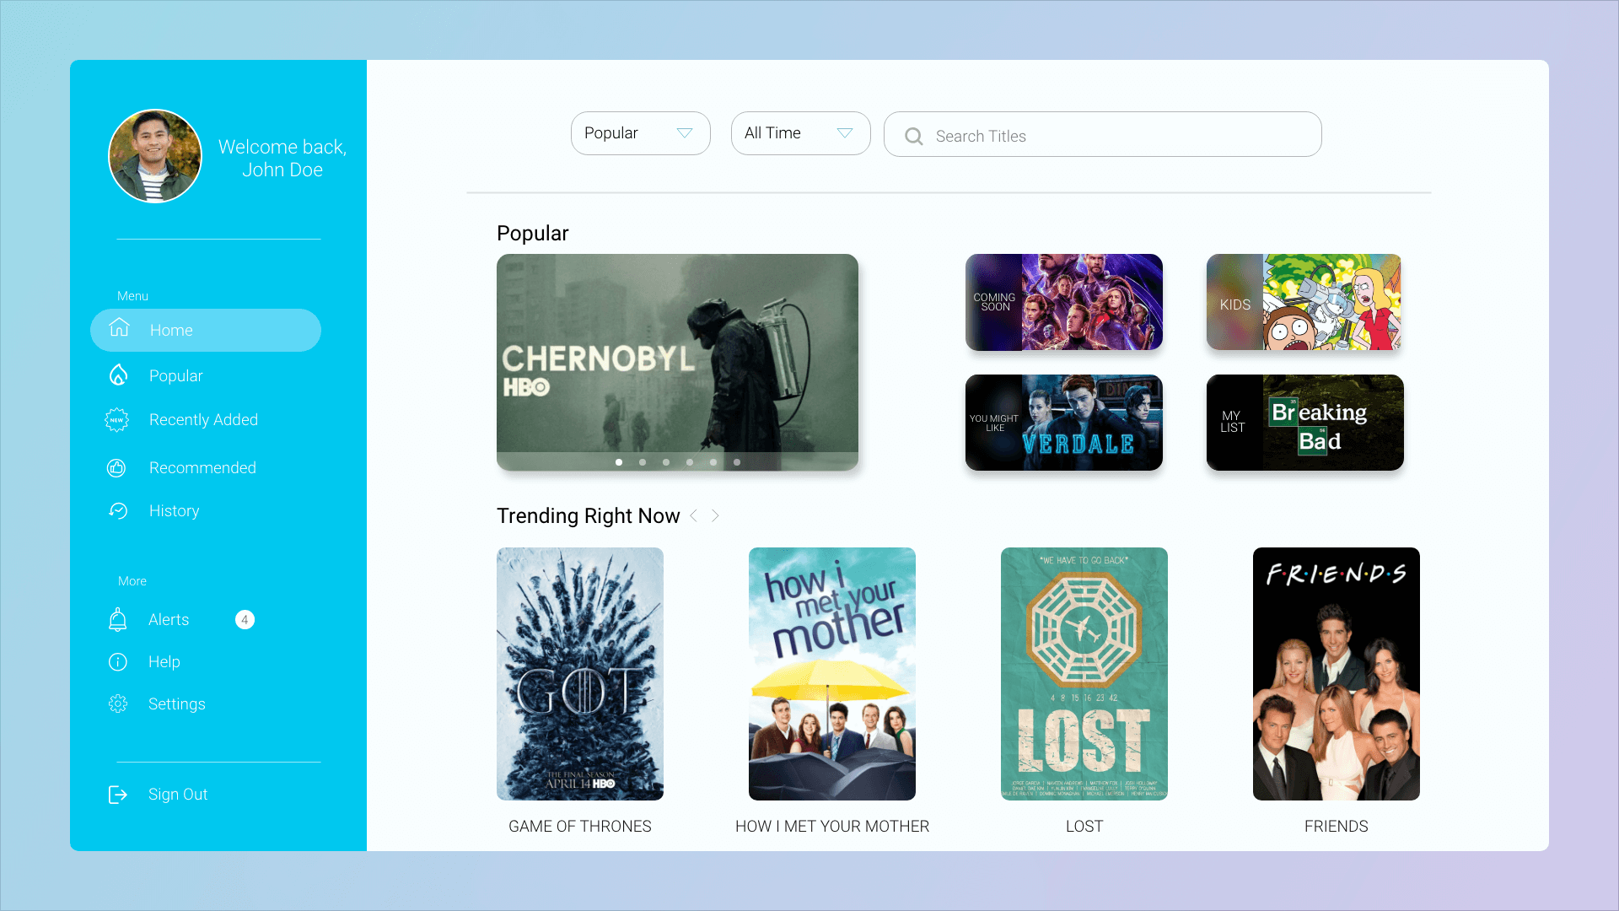Open the My List Breaking Bad card

pos(1305,423)
